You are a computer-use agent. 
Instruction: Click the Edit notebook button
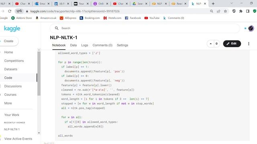pyautogui.click(x=232, y=44)
